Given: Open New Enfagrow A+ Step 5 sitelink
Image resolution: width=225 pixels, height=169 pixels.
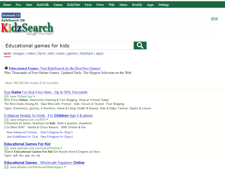Looking at the screenshot, I should (x=57, y=133).
